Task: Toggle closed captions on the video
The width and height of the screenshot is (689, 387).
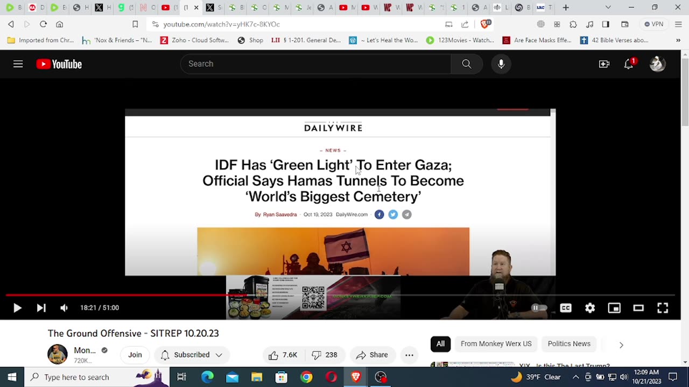Action: [x=566, y=307]
